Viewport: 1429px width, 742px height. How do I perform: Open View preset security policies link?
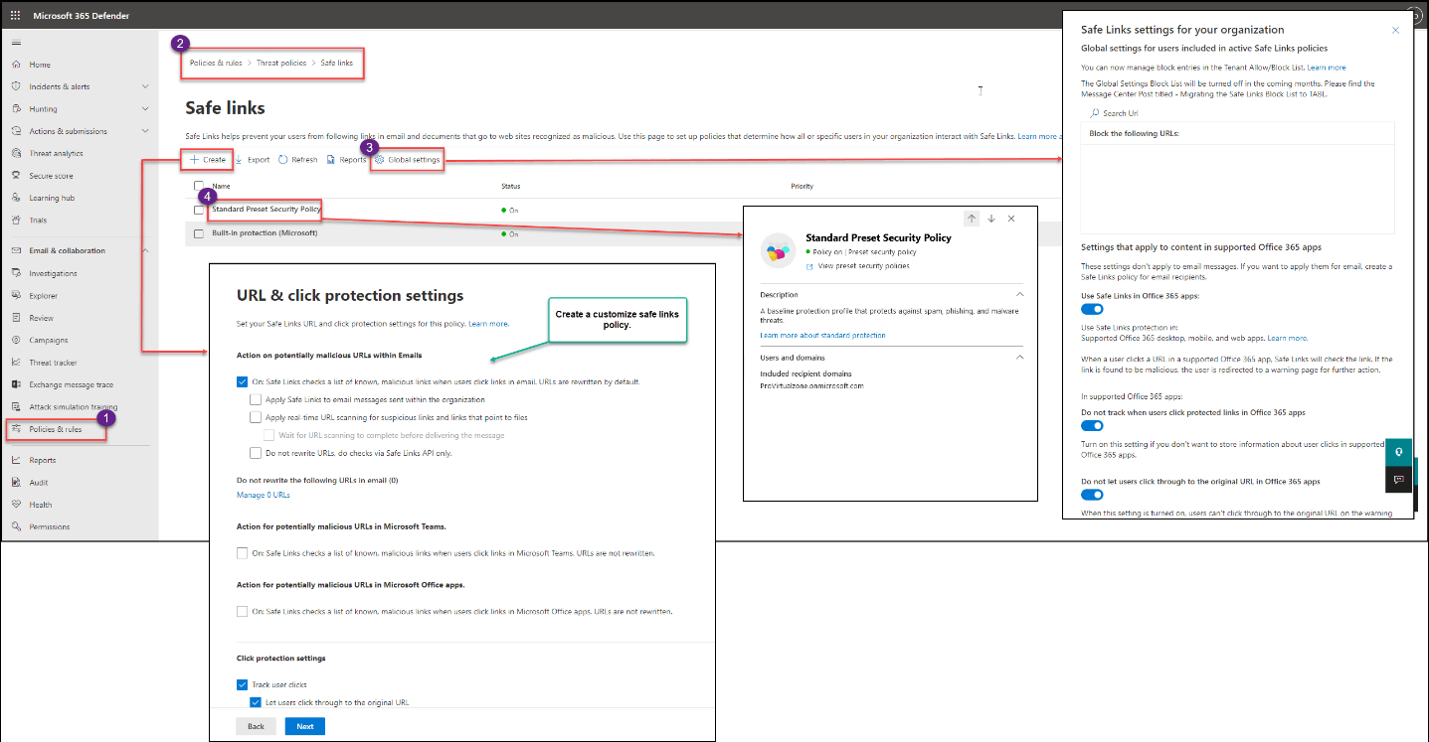click(x=863, y=266)
